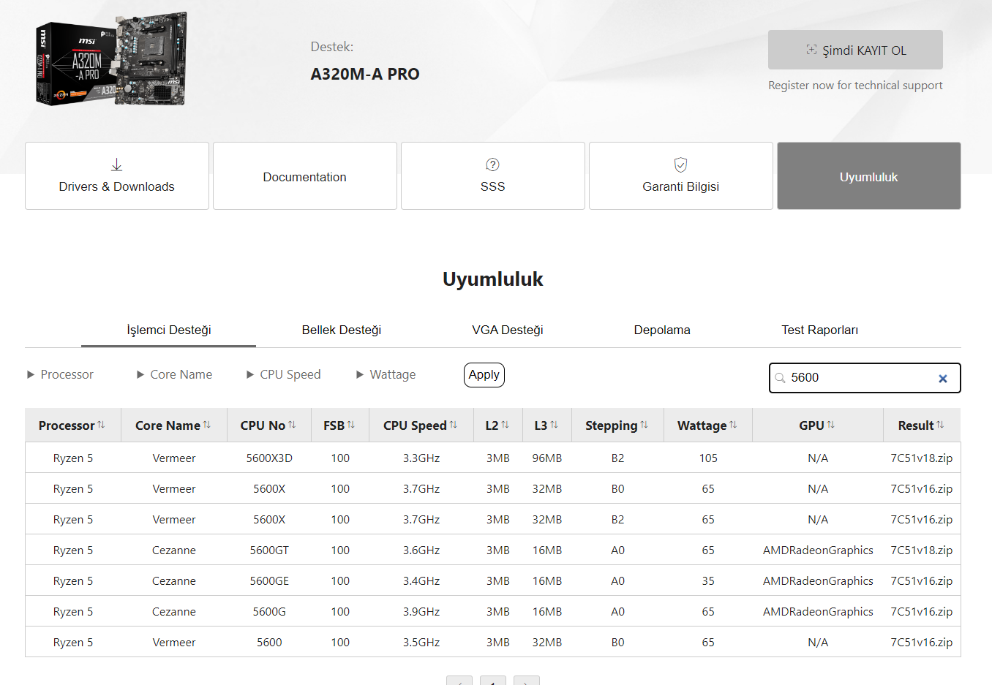Click 5600X3D in the CPU No column
992x685 pixels.
[269, 458]
